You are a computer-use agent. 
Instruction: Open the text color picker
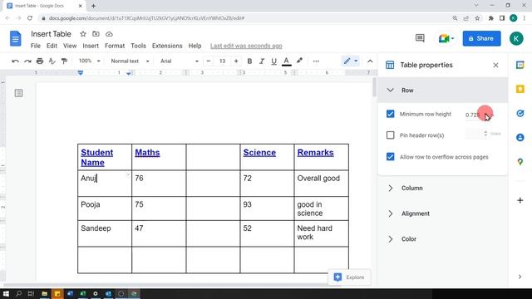point(286,61)
